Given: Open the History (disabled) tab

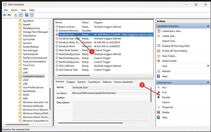Looking at the screenshot, I should [x=123, y=82].
